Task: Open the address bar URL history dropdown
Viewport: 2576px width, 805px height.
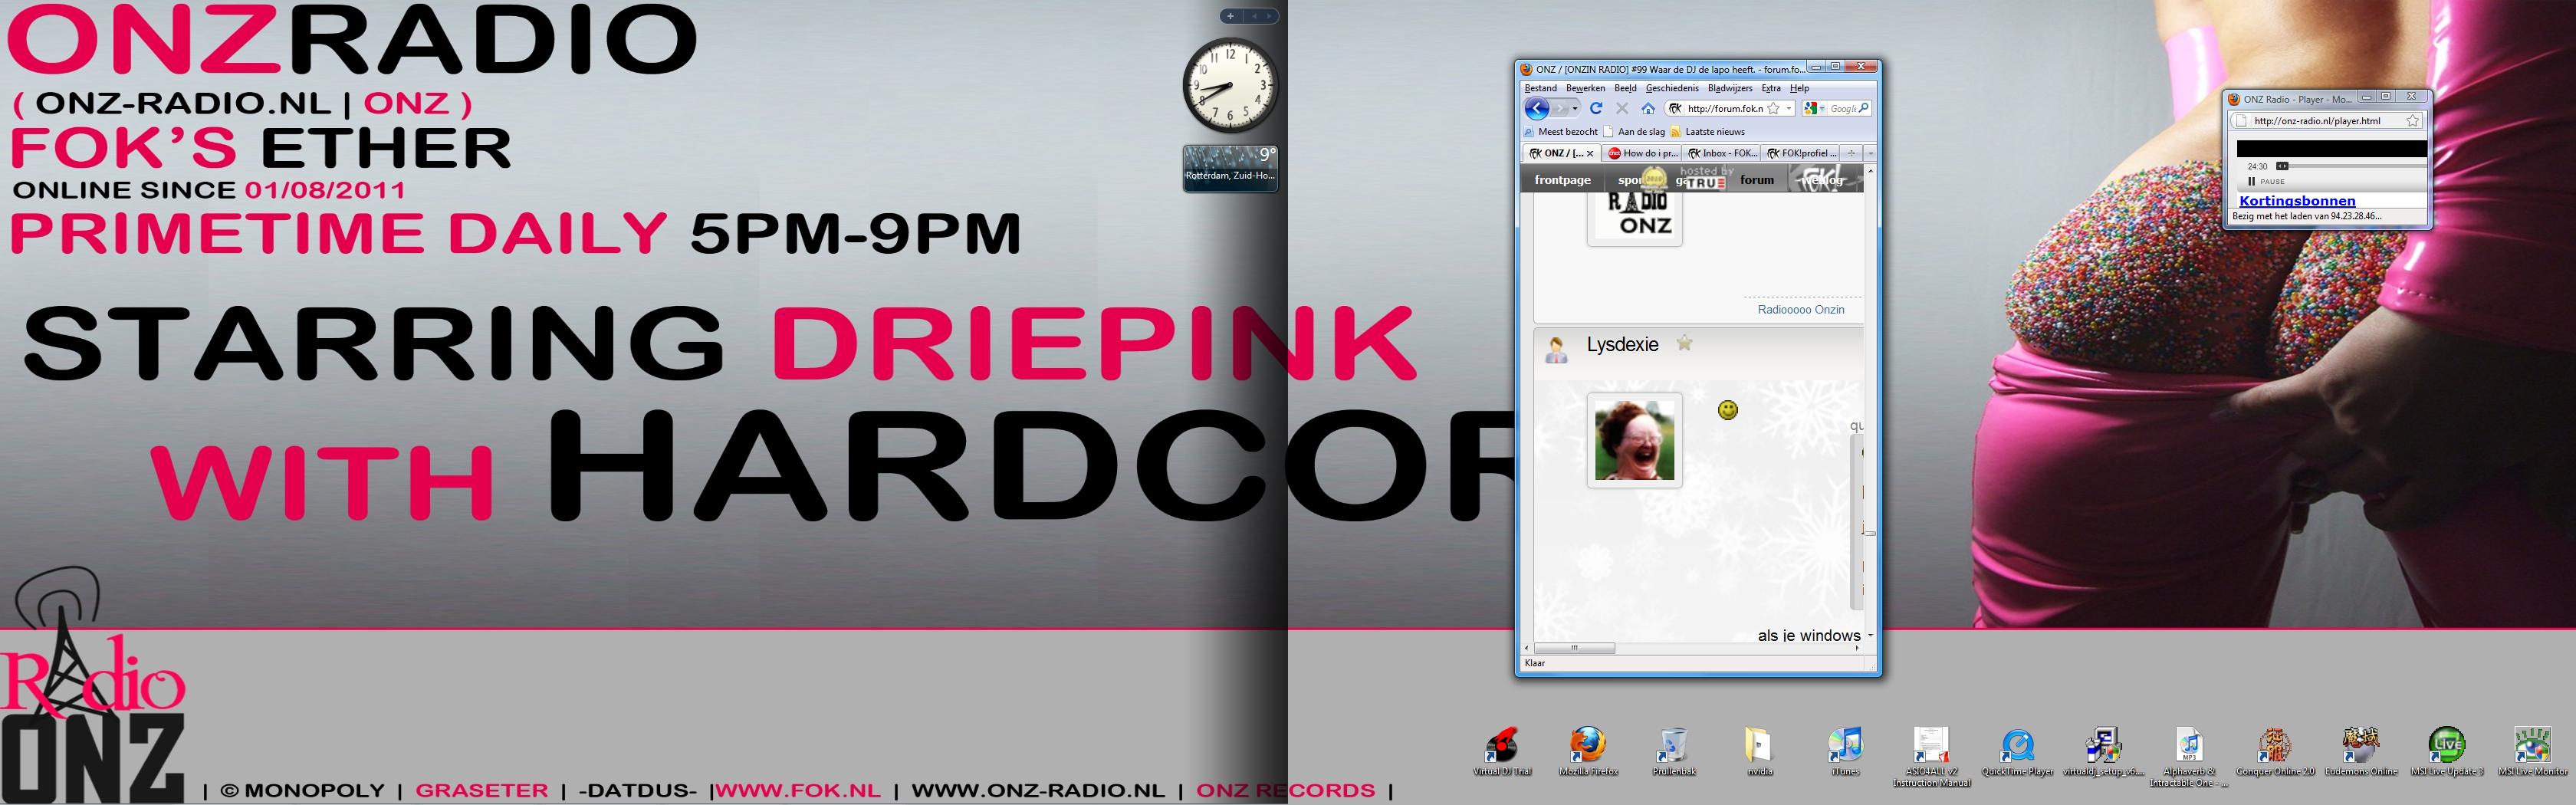Action: (x=1789, y=109)
